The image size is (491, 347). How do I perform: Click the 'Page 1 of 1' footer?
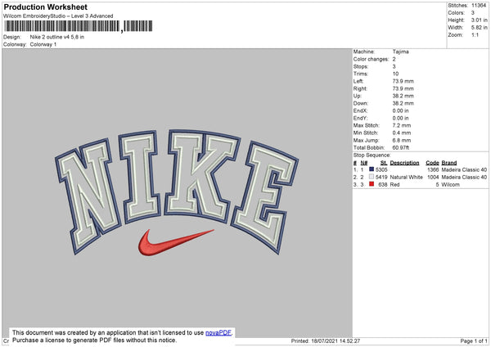(x=474, y=340)
